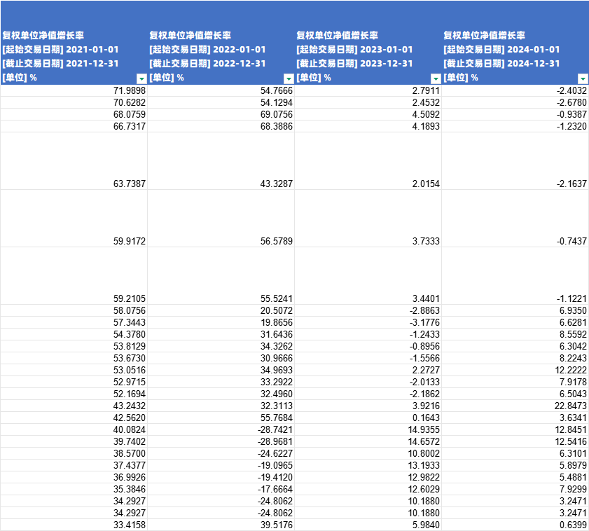Select cell with value 22.8473
This screenshot has width=589, height=531.
point(515,406)
